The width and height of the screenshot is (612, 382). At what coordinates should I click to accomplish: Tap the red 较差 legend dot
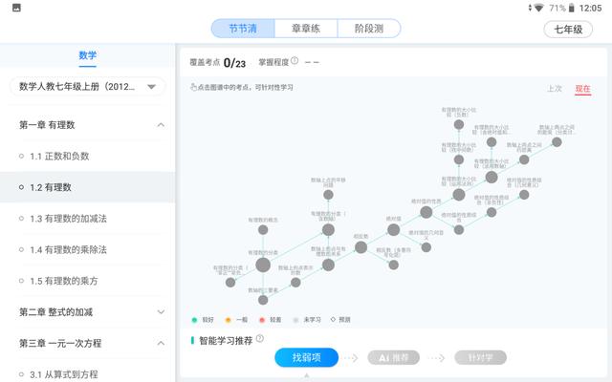tap(262, 320)
